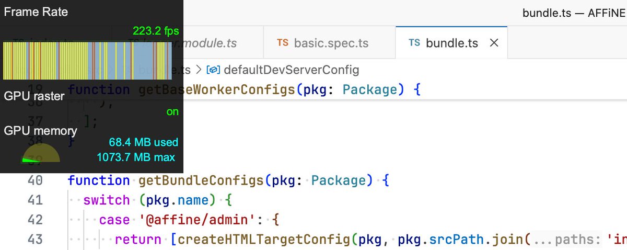
Task: Click createHTMLTargetConfig call on line 43
Action: pos(263,240)
